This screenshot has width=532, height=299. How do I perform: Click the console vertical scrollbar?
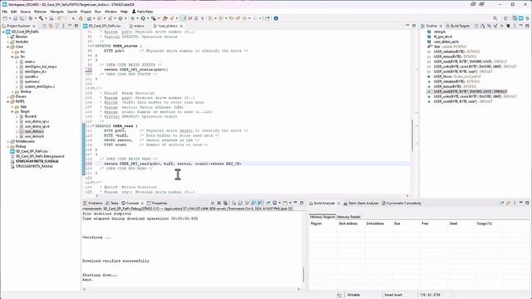[303, 275]
